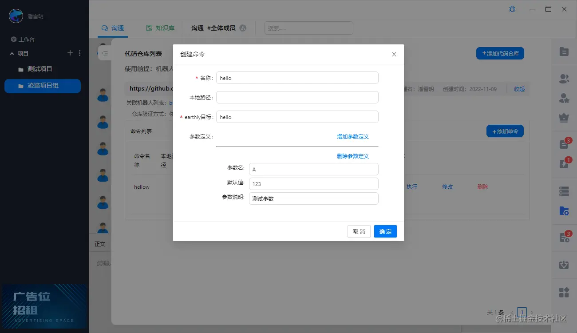Focus the 参数说明 input field
Image resolution: width=577 pixels, height=333 pixels.
[314, 198]
